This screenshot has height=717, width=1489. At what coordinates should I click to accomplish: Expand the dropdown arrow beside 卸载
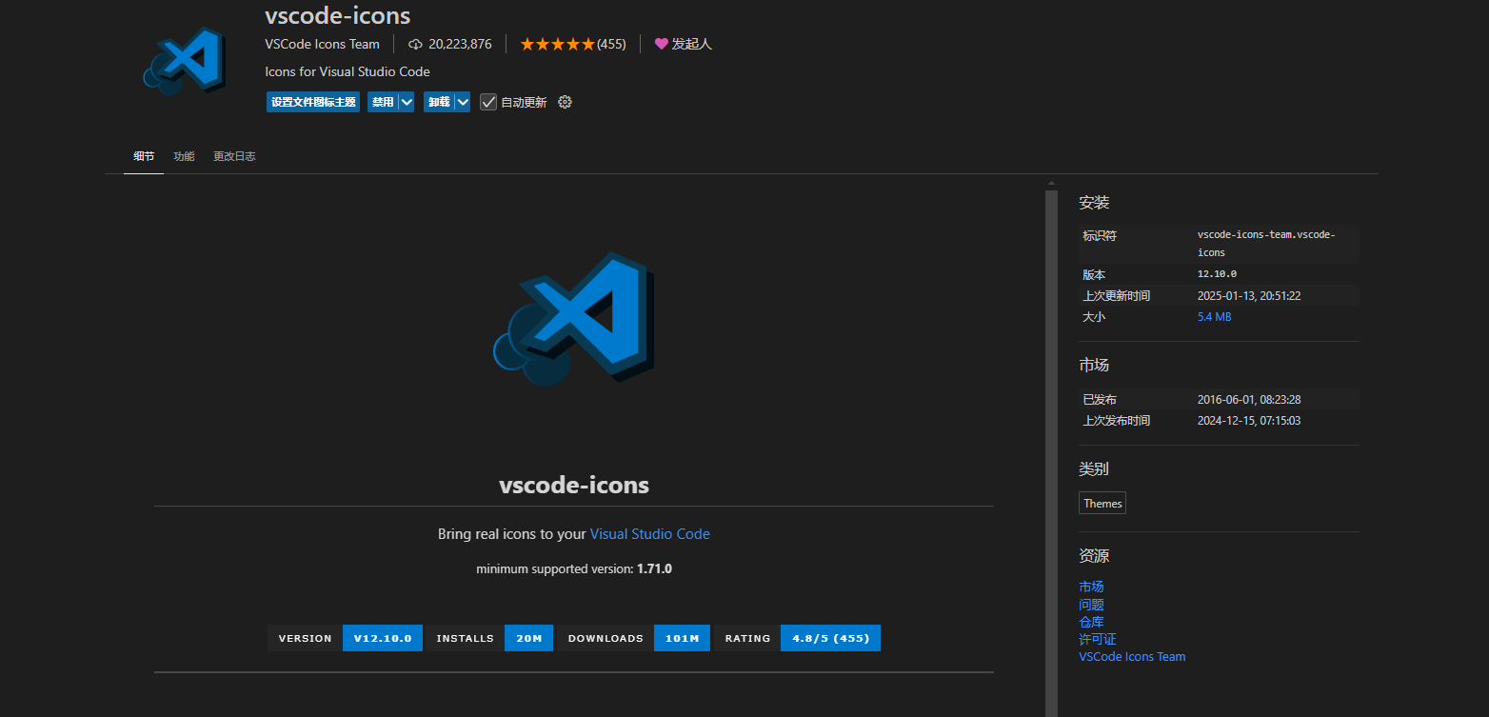(463, 102)
